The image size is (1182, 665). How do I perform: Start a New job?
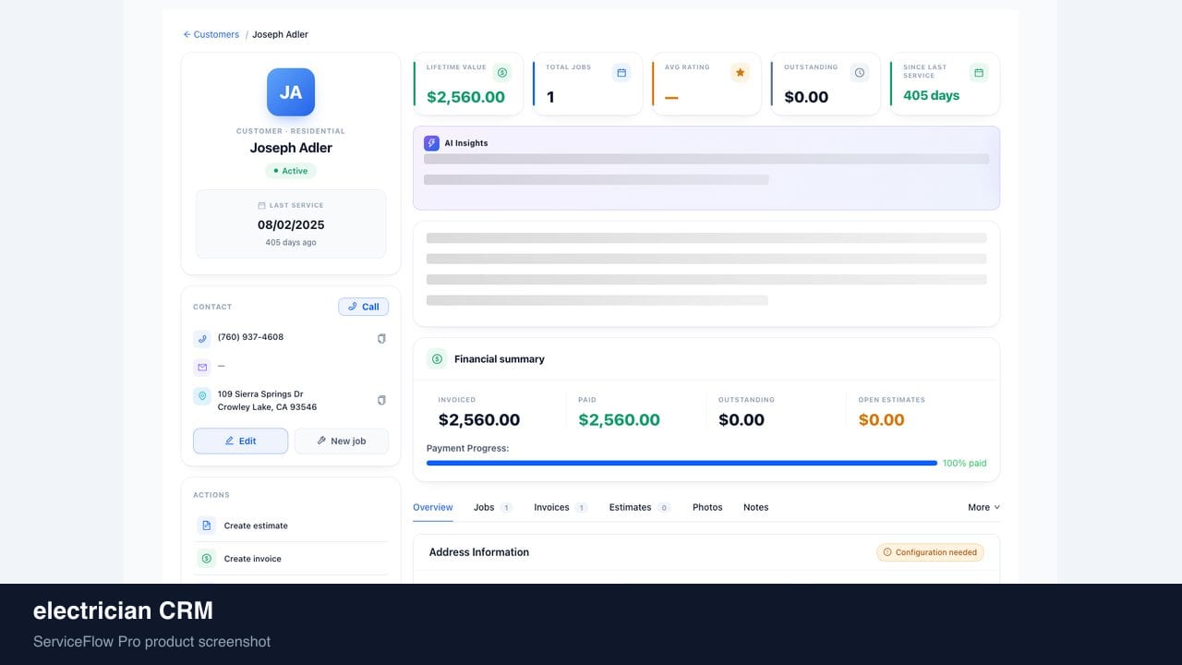click(x=341, y=441)
